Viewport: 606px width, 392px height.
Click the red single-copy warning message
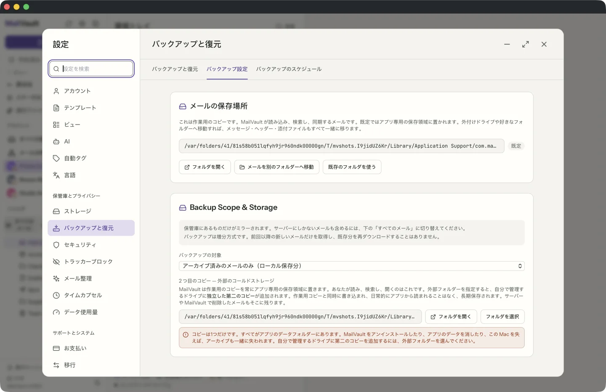coord(351,338)
